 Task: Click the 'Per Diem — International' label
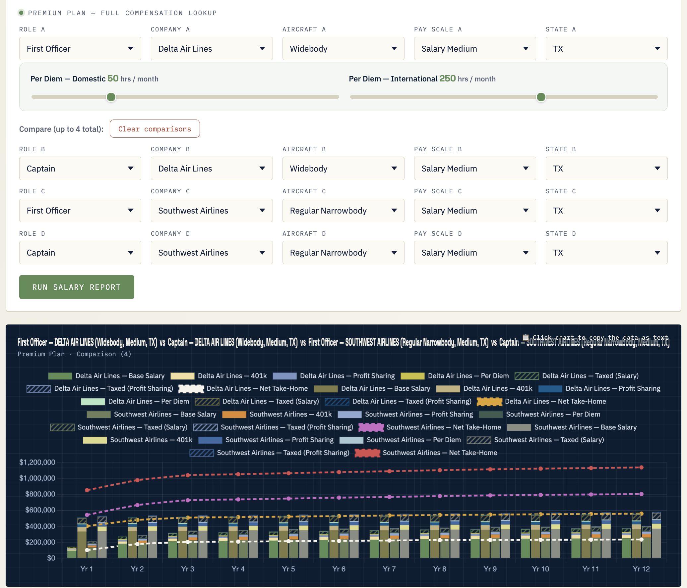tap(393, 79)
